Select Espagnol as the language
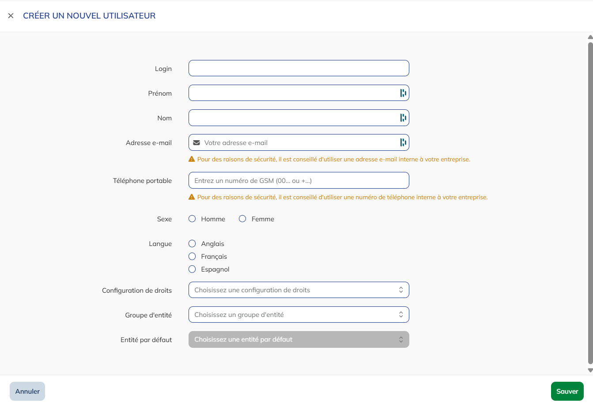Viewport: 593px width, 406px height. coord(192,269)
